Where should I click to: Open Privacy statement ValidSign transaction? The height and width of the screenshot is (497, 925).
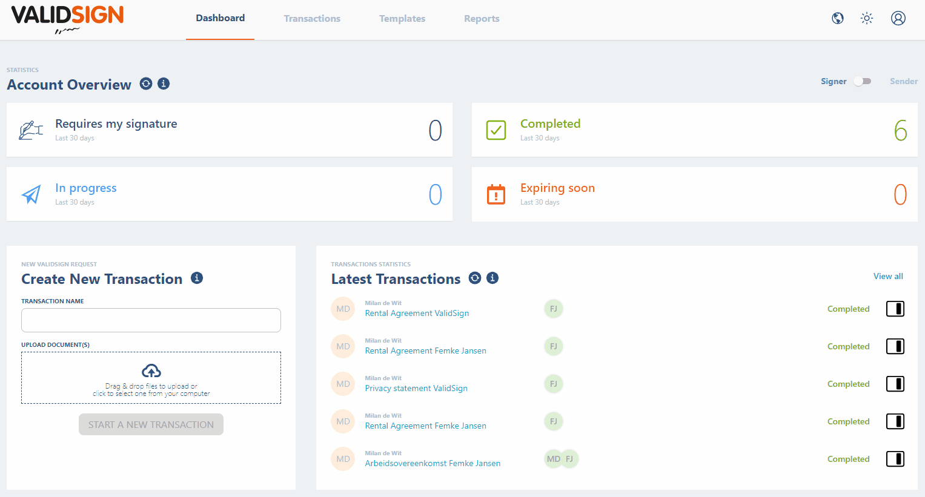(416, 388)
